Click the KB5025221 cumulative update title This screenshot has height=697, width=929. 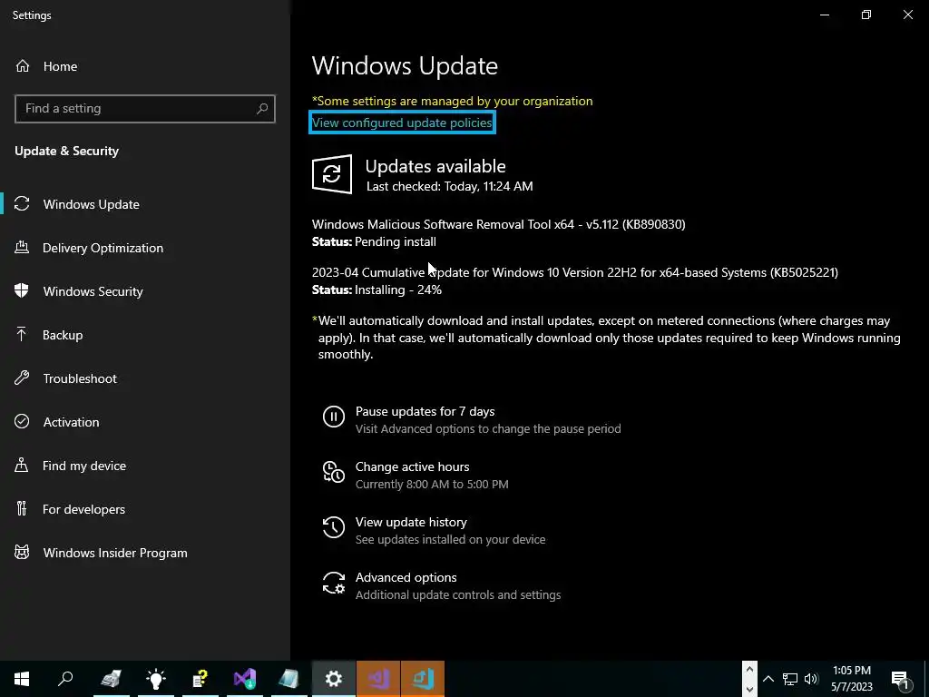click(574, 272)
